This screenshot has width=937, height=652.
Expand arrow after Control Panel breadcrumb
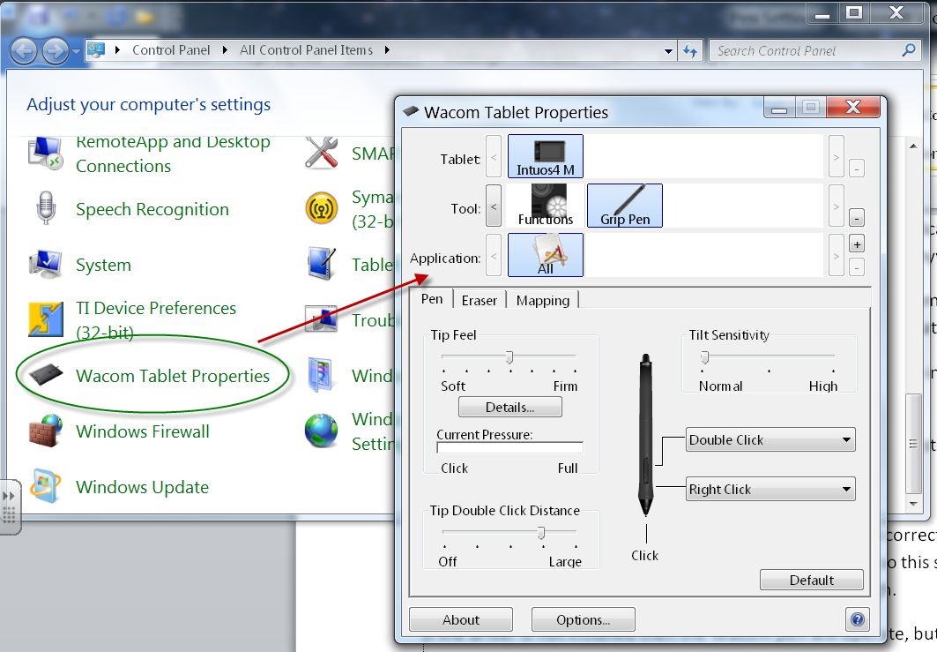226,50
